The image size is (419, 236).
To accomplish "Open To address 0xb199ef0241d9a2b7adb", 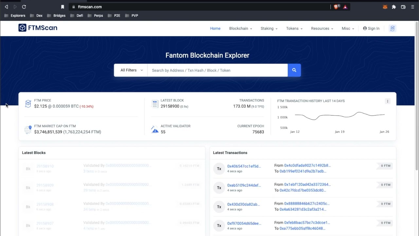I will 303,171.
